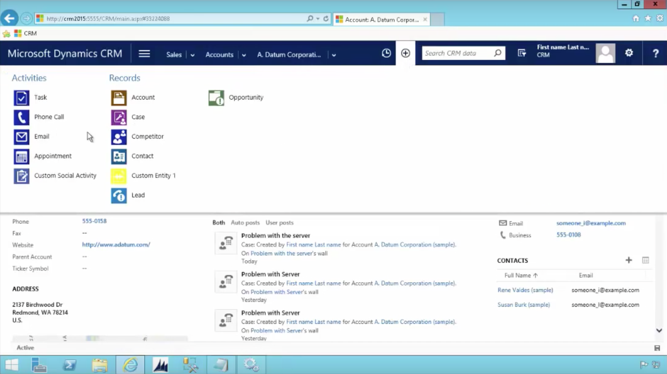Image resolution: width=667 pixels, height=374 pixels.
Task: Switch to Auto posts filter
Action: click(x=245, y=223)
